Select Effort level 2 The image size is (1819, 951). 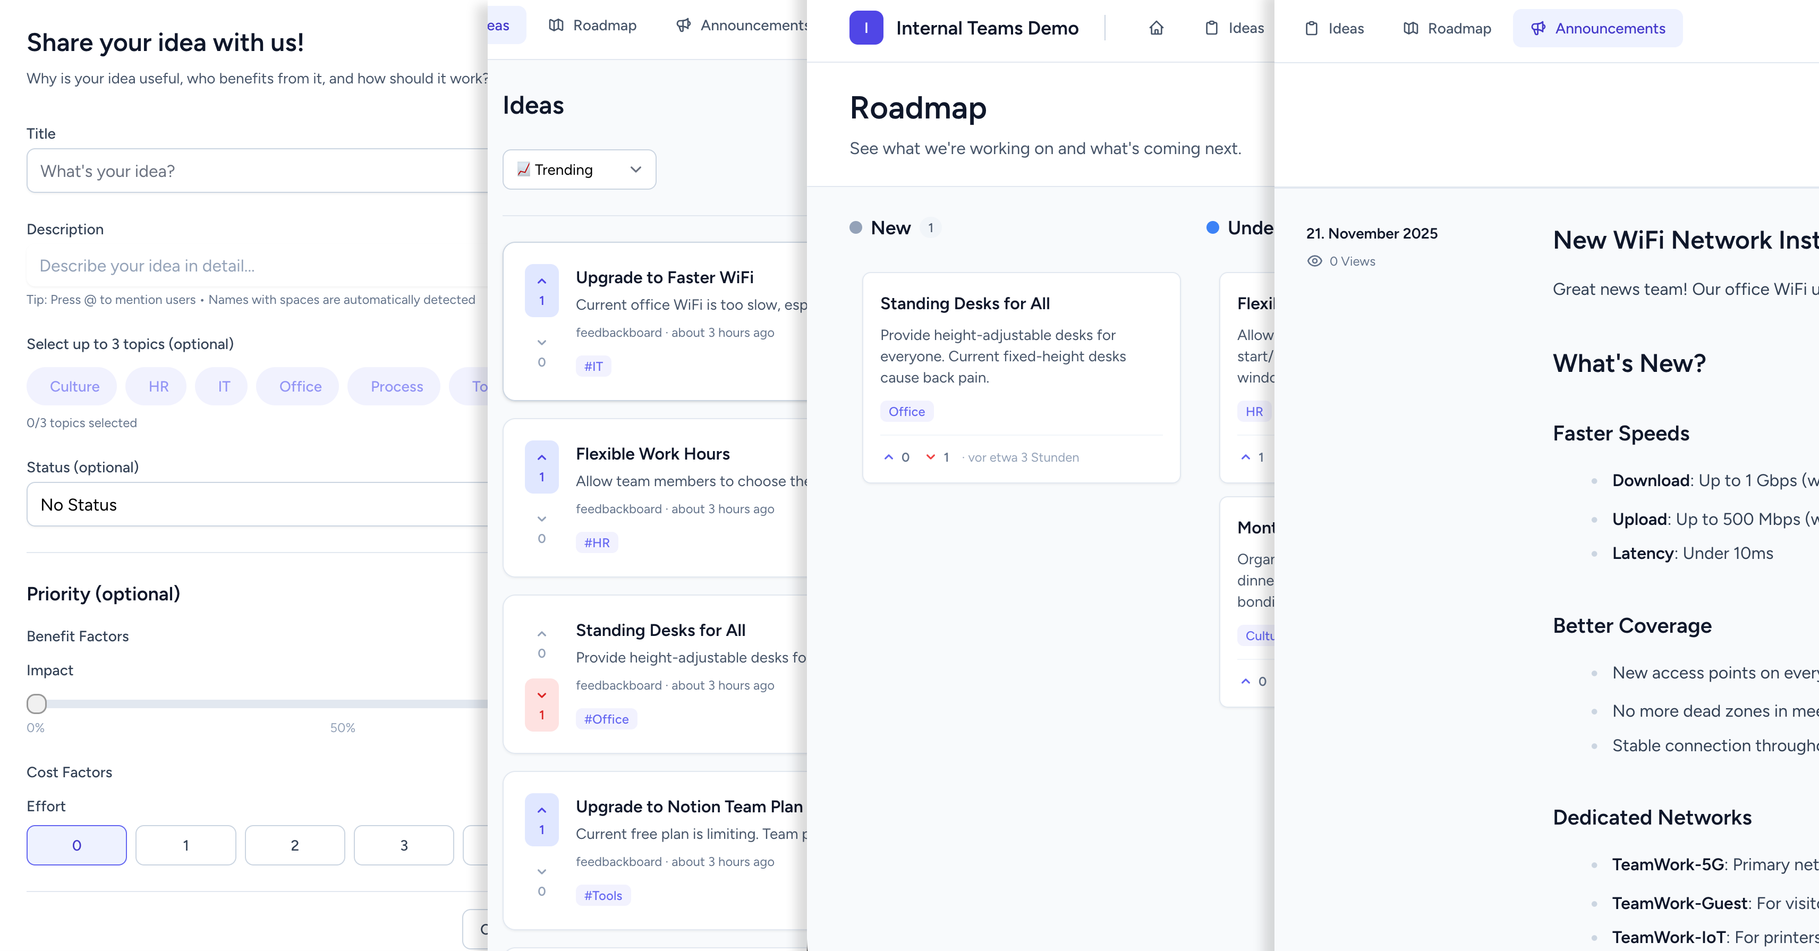coord(294,845)
